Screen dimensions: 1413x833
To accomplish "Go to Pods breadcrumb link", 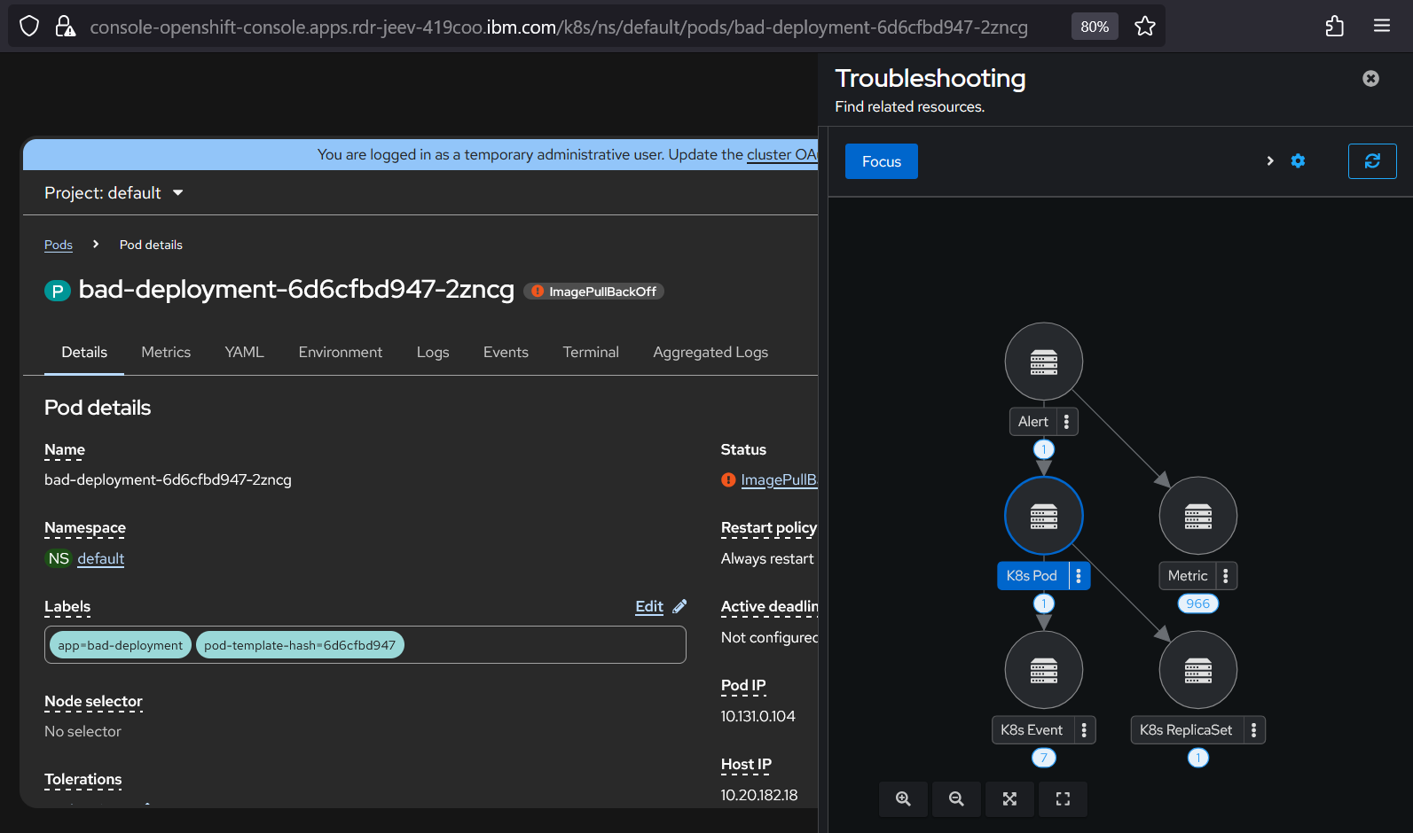I will coord(59,245).
